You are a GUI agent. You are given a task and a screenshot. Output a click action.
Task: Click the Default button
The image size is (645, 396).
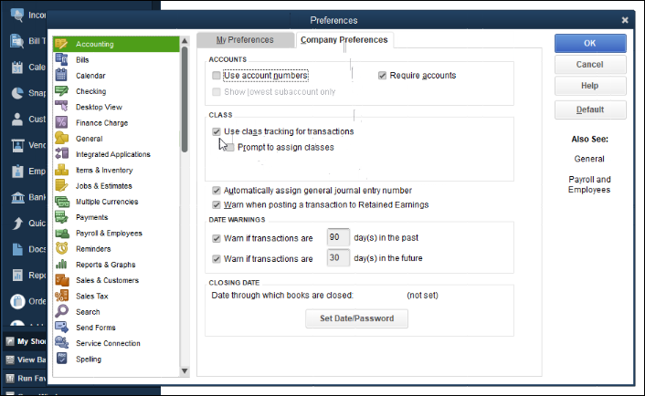(590, 109)
